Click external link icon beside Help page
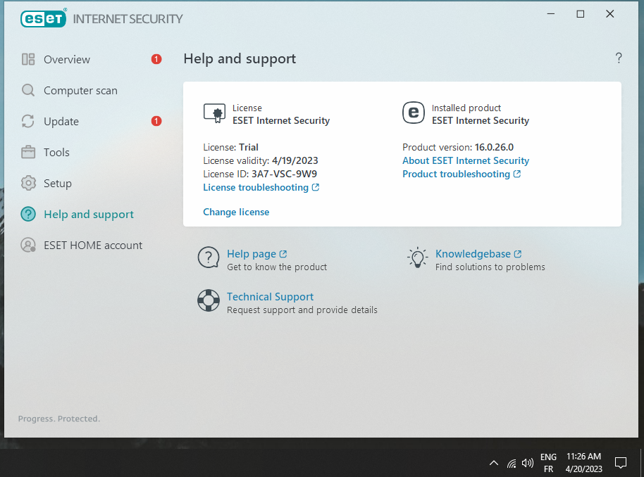 pyautogui.click(x=283, y=254)
